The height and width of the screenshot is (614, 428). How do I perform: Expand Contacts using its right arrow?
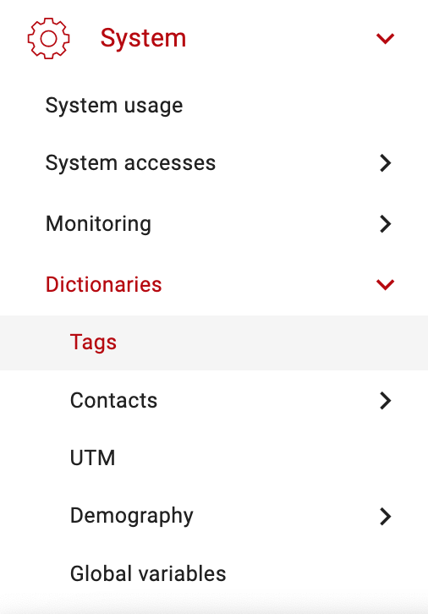coord(386,401)
